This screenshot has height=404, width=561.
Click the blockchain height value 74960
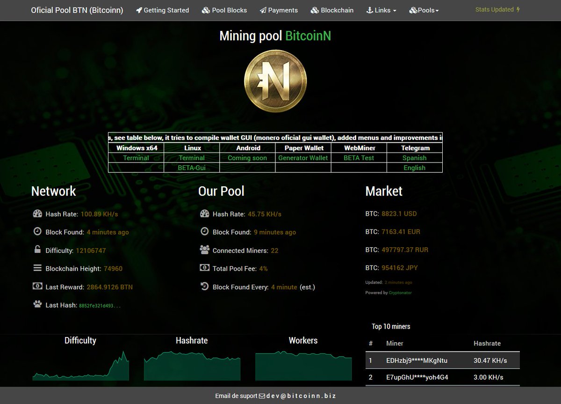[113, 269]
